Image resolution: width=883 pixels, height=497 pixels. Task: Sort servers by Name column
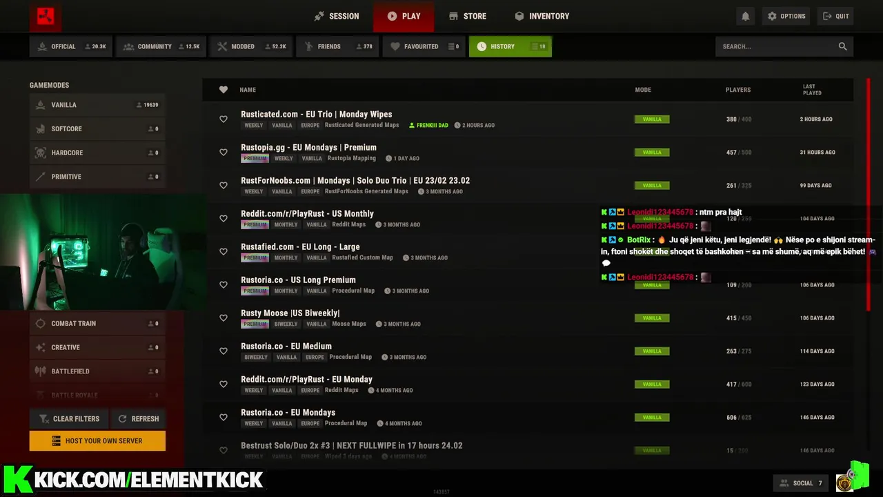coord(248,90)
